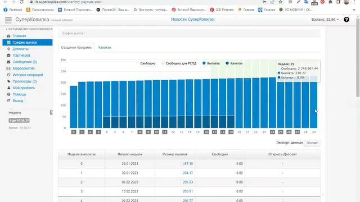Open the Новости СуперКопилки link
The image size is (360, 202).
click(x=192, y=20)
